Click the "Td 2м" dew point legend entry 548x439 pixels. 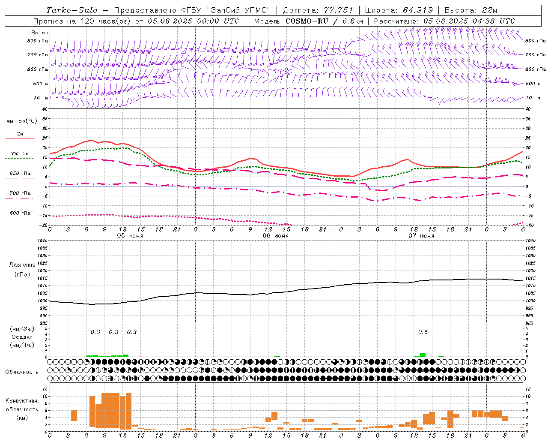[x=20, y=153]
